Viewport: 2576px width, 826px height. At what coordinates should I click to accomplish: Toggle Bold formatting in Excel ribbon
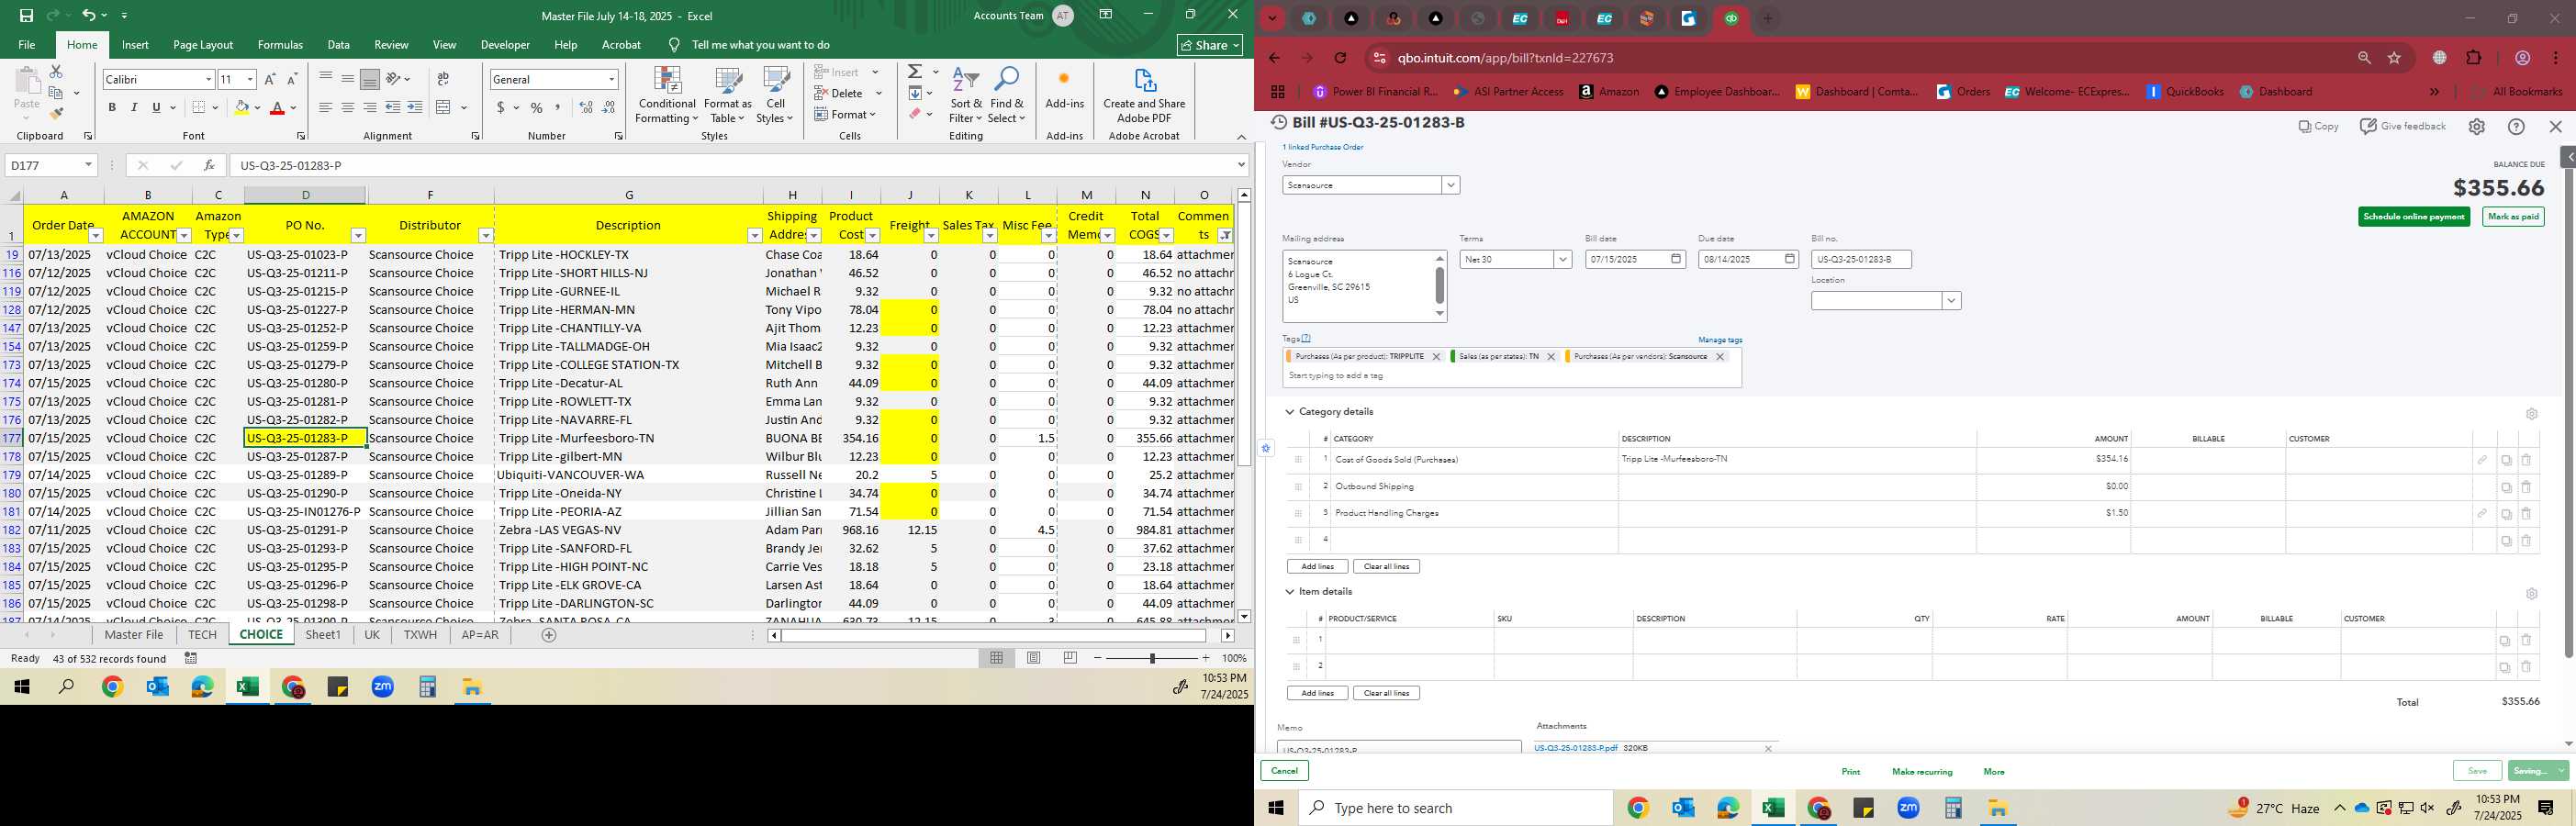coord(112,107)
